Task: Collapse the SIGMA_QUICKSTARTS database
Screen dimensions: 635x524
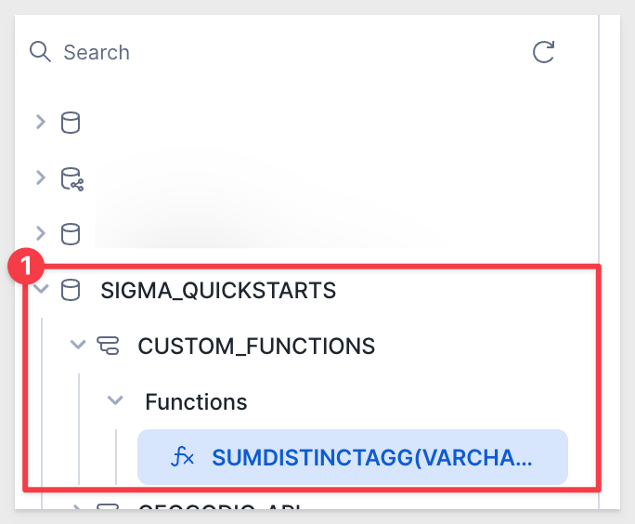Action: pyautogui.click(x=41, y=289)
